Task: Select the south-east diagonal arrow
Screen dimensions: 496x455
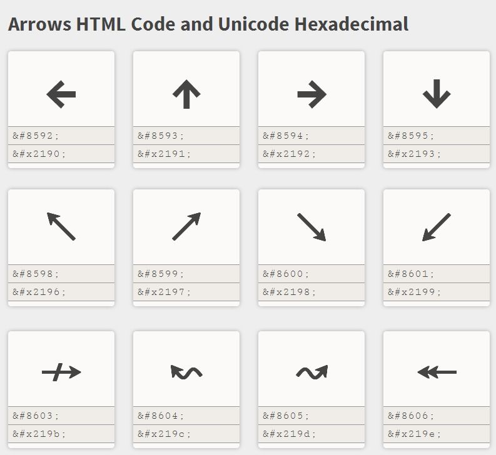Action: pos(311,227)
